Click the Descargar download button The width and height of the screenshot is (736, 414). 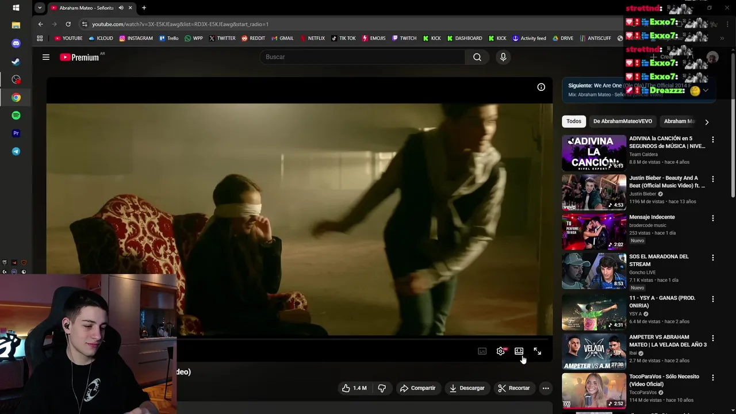click(x=467, y=388)
